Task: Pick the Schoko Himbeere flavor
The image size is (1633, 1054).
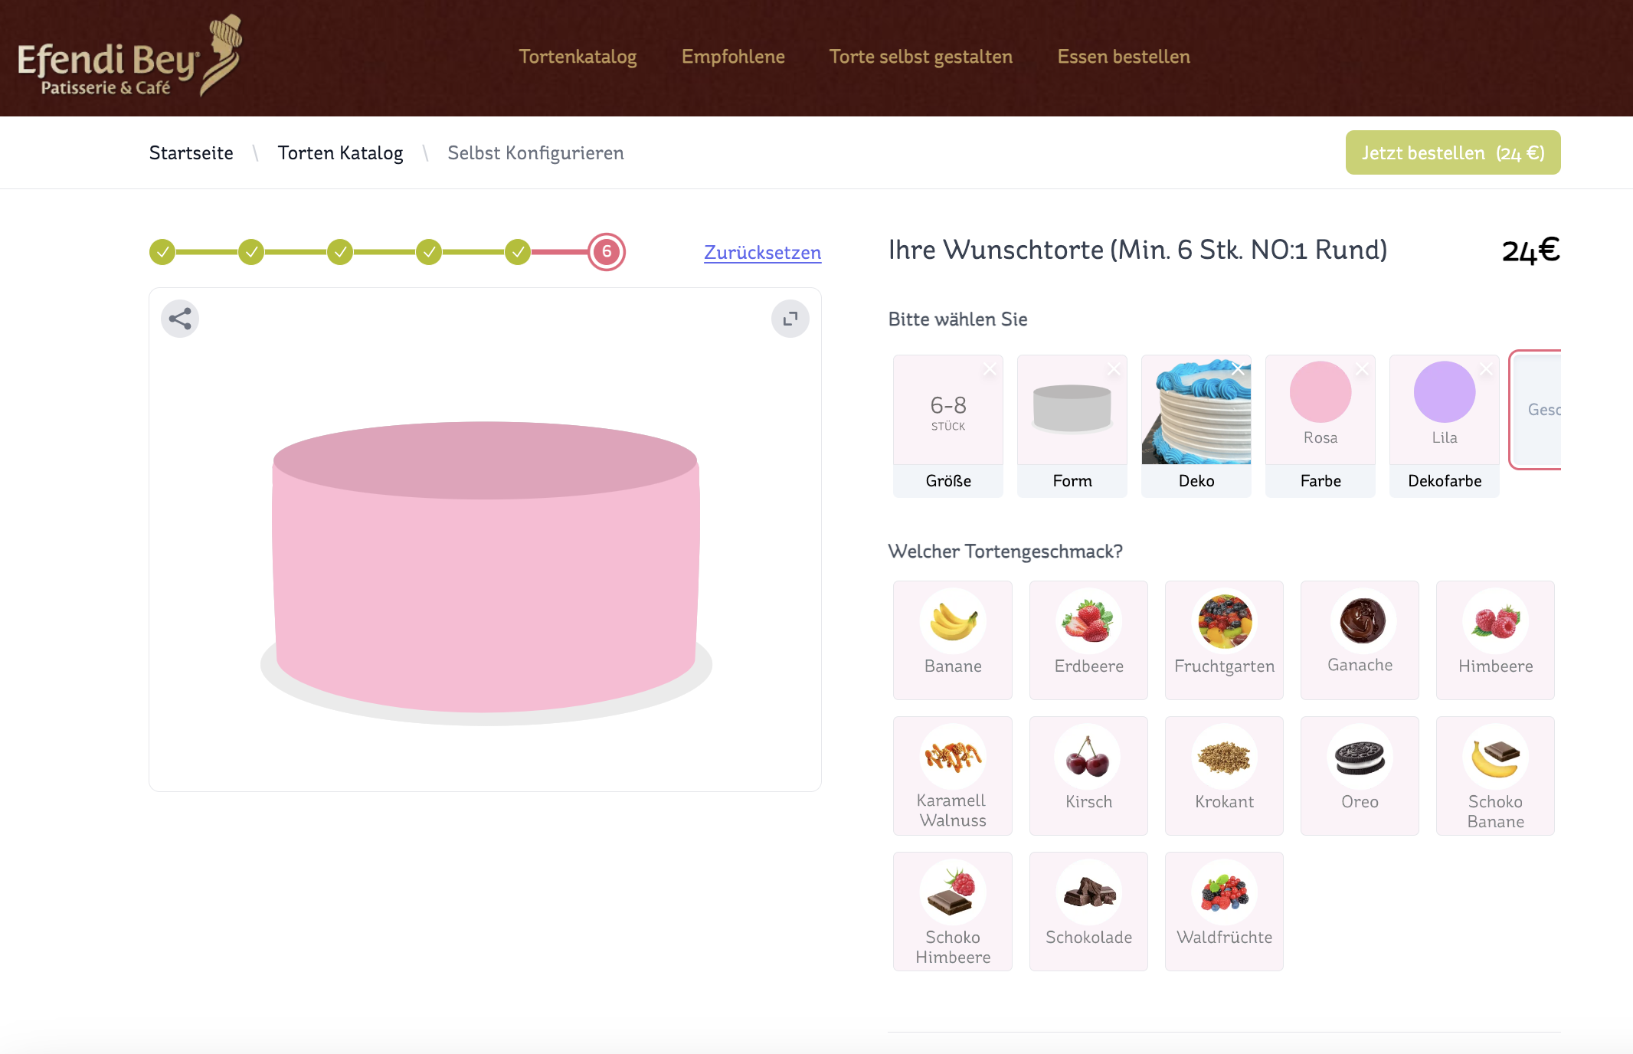Action: (952, 911)
